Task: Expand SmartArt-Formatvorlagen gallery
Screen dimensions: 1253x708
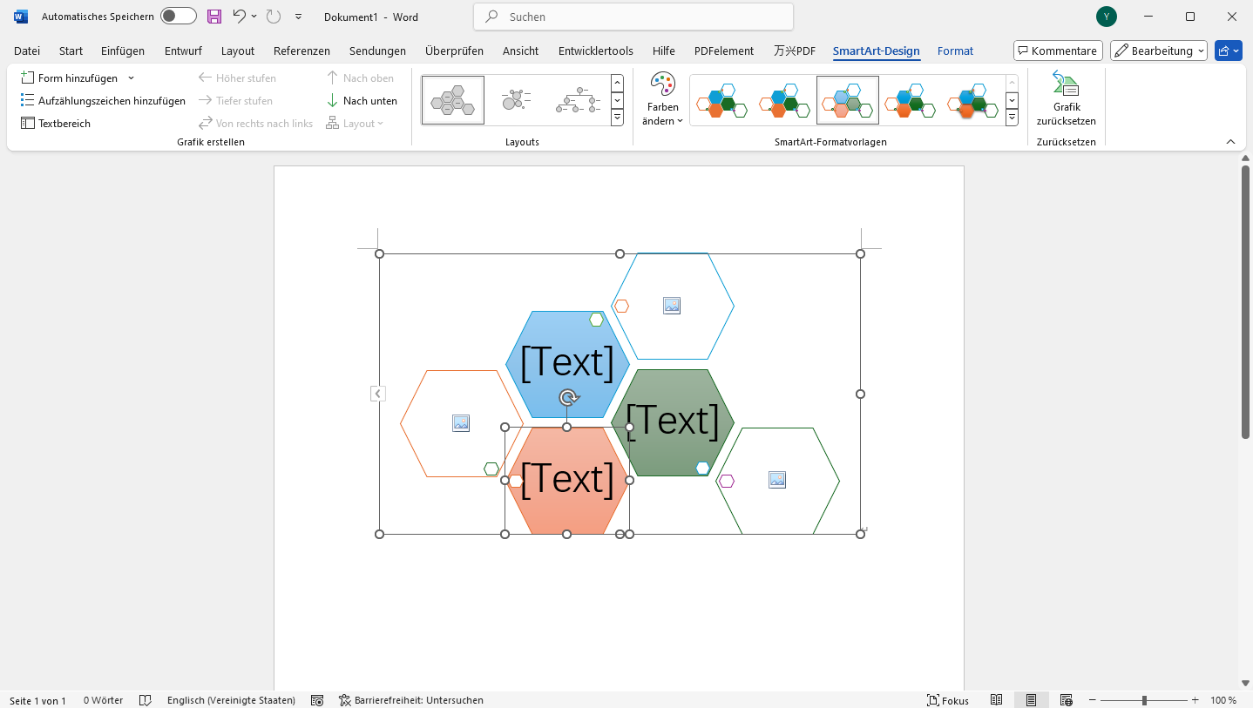Action: [x=1012, y=117]
